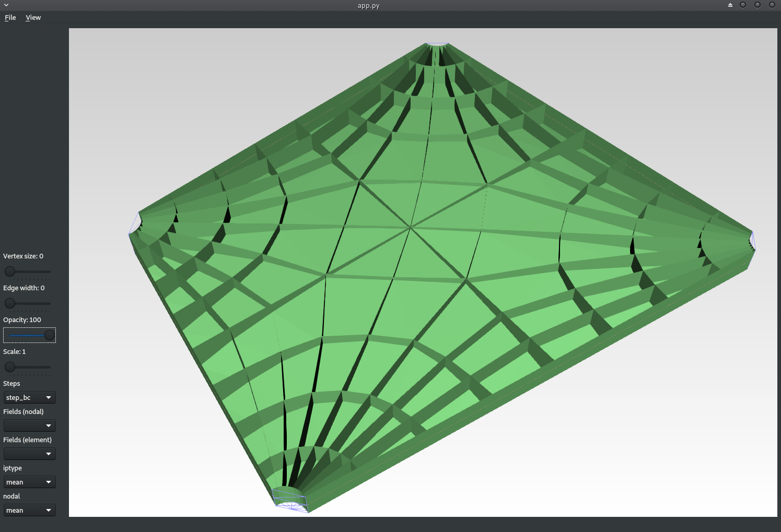781x532 pixels.
Task: Expand the Steps dropdown showing step_bc
Action: point(29,398)
